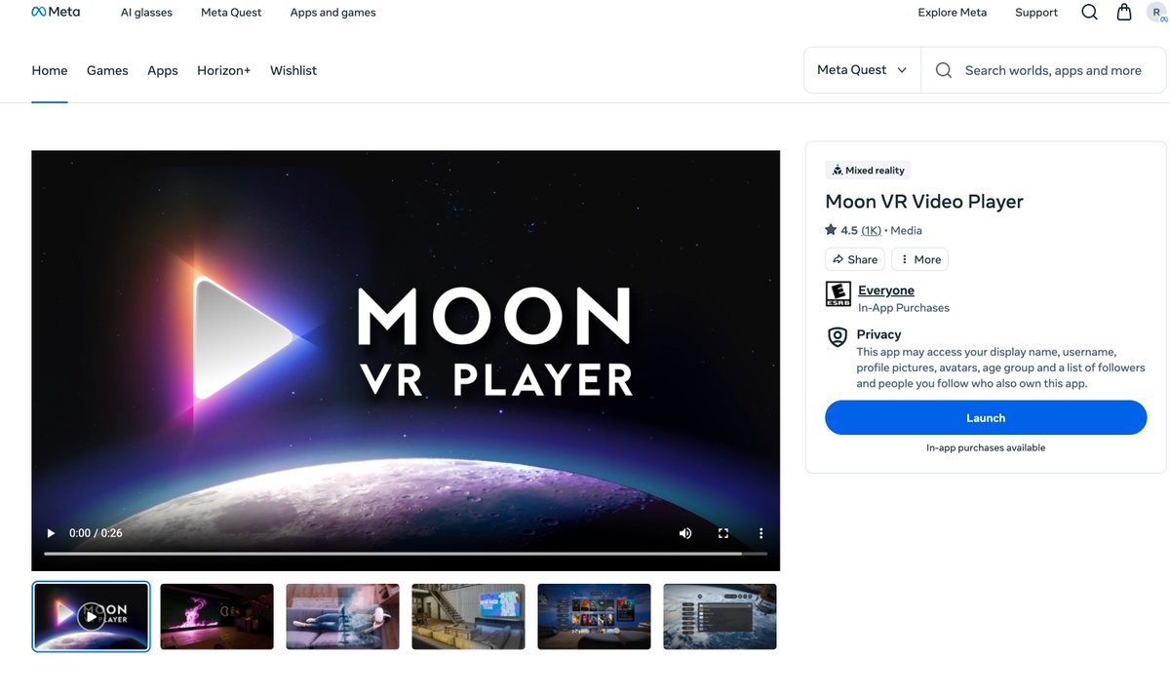Enter fullscreen on the trailer video
Screen dimensions: 1170x694
click(x=722, y=533)
